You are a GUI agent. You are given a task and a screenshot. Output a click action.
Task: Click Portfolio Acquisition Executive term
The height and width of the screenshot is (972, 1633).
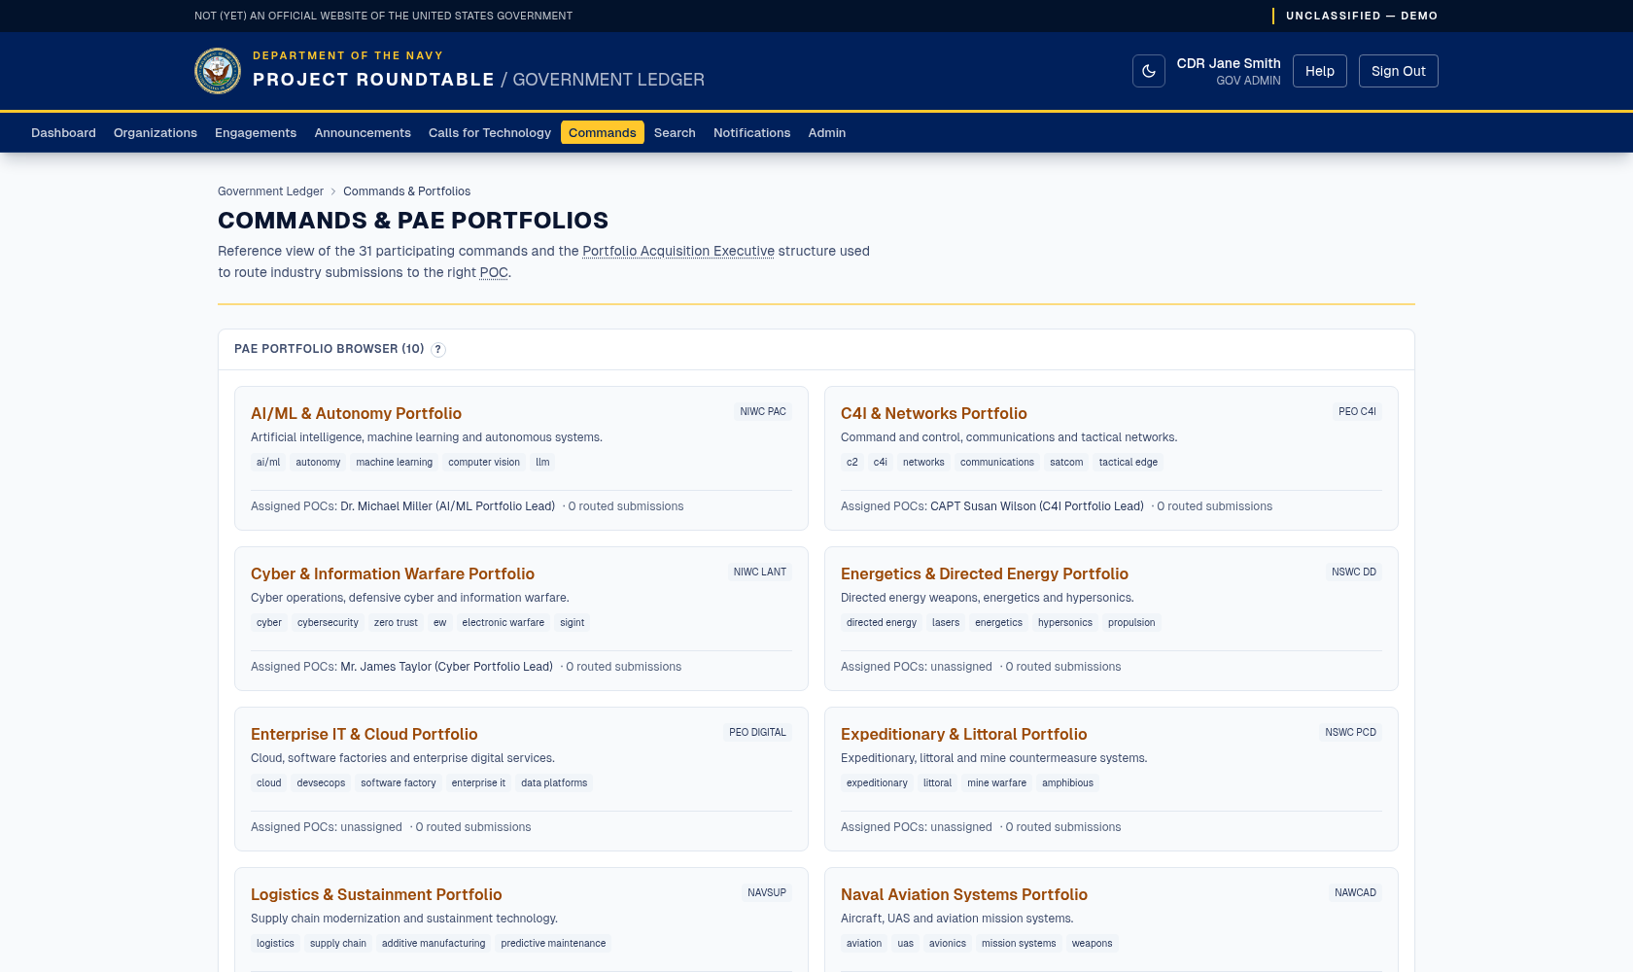tap(678, 251)
